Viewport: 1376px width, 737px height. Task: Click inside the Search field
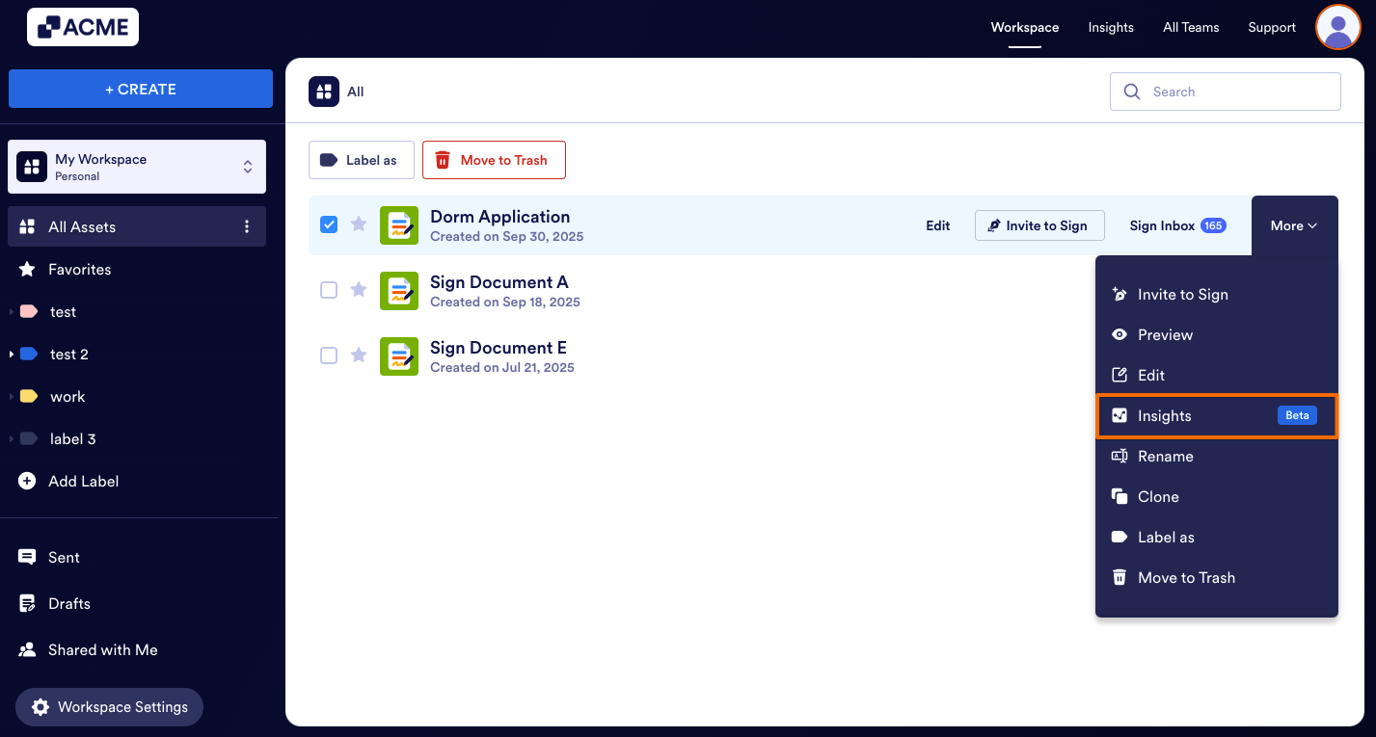1225,92
